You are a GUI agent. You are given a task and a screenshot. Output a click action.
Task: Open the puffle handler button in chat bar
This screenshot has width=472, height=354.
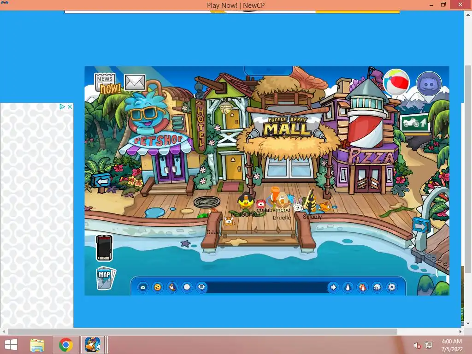coord(143,288)
